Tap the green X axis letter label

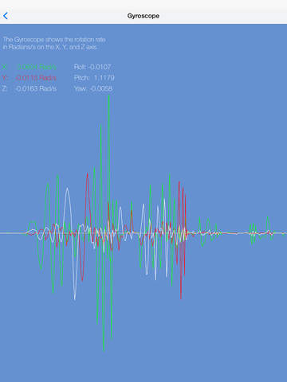pos(4,67)
